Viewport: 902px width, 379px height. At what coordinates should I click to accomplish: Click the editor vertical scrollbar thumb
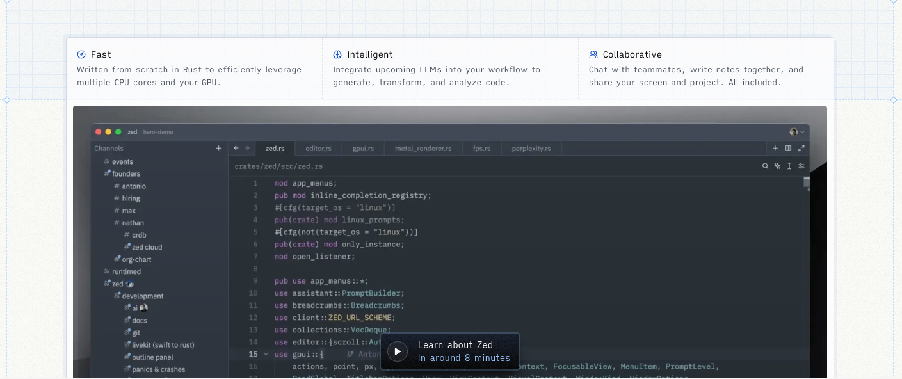(807, 183)
